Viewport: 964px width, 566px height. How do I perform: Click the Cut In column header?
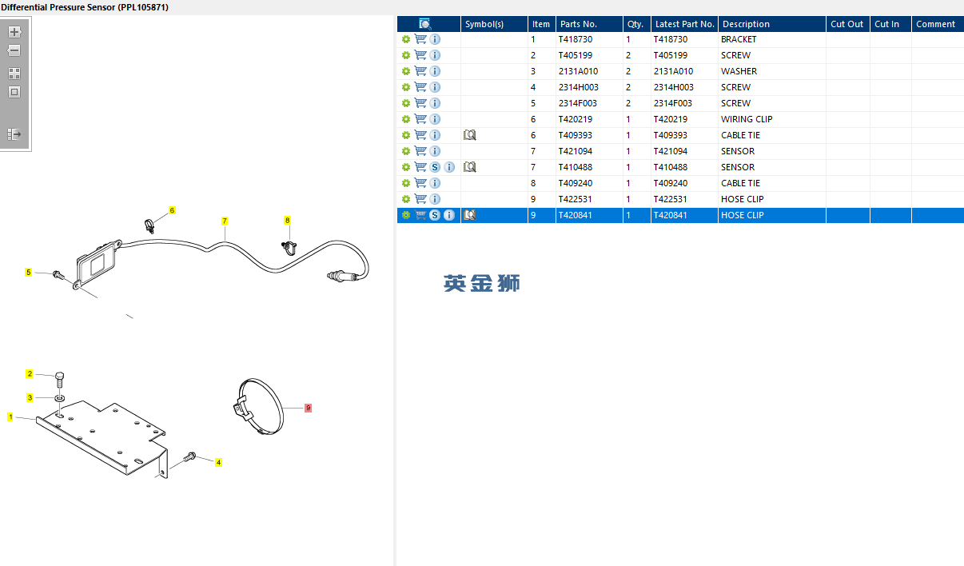coord(890,24)
